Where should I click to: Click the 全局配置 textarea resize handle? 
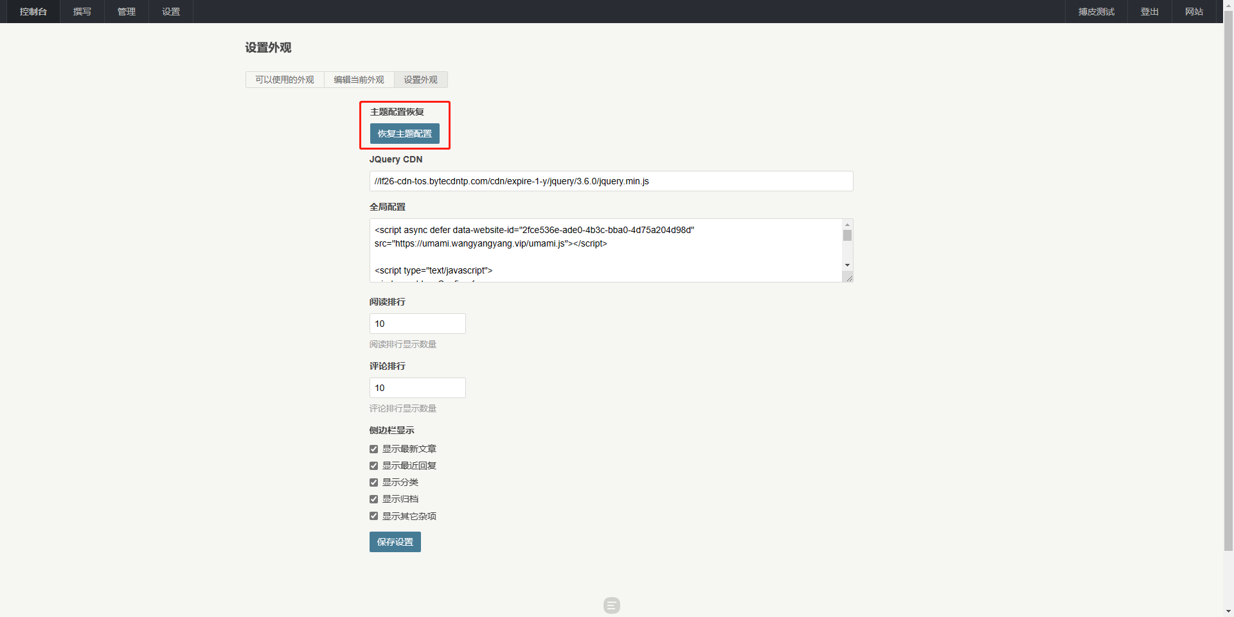point(848,277)
